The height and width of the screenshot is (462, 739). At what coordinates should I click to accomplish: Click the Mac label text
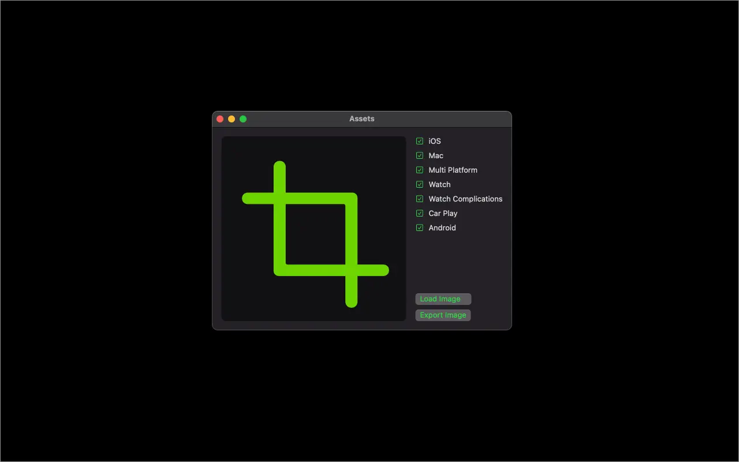point(436,155)
